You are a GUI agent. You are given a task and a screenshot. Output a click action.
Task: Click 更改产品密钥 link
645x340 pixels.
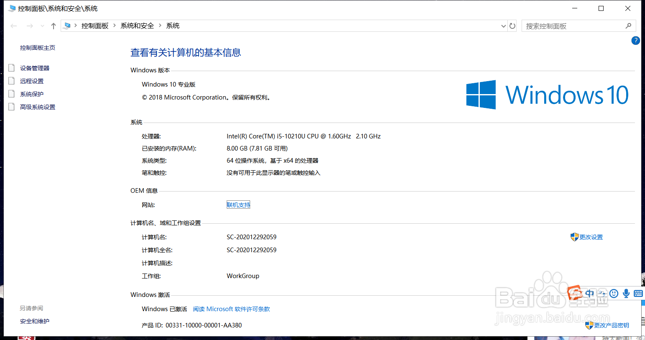click(x=612, y=325)
